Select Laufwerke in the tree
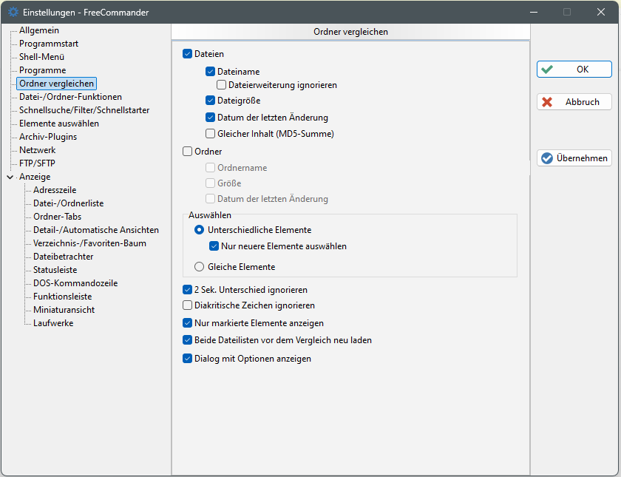 [x=53, y=323]
